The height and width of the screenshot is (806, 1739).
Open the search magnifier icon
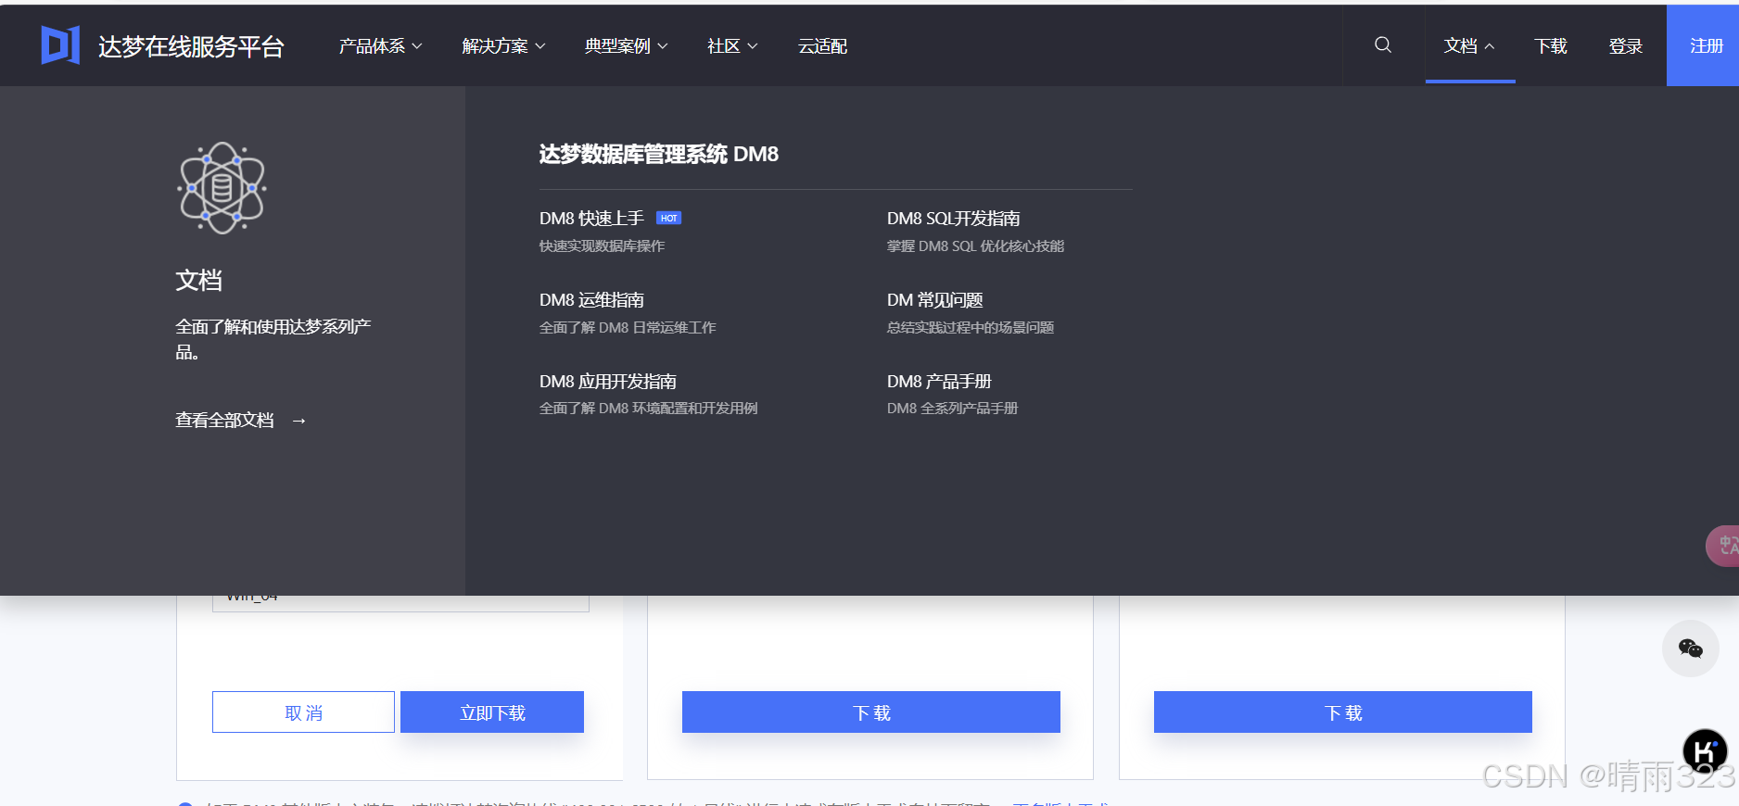point(1383,44)
